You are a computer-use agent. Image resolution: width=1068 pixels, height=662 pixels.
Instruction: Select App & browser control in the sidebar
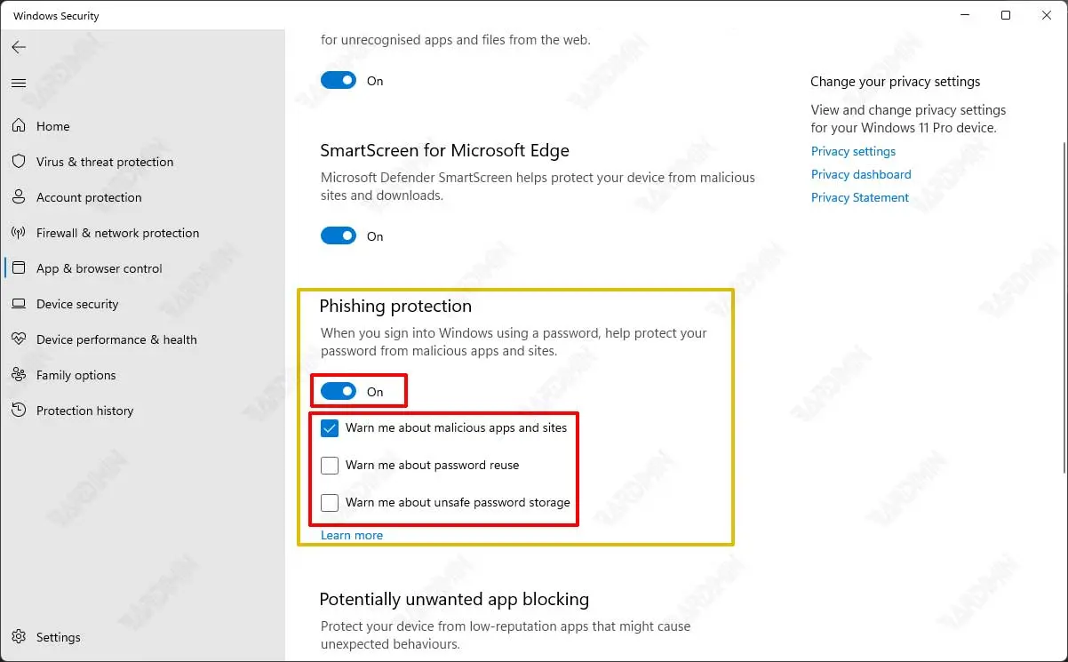tap(99, 268)
